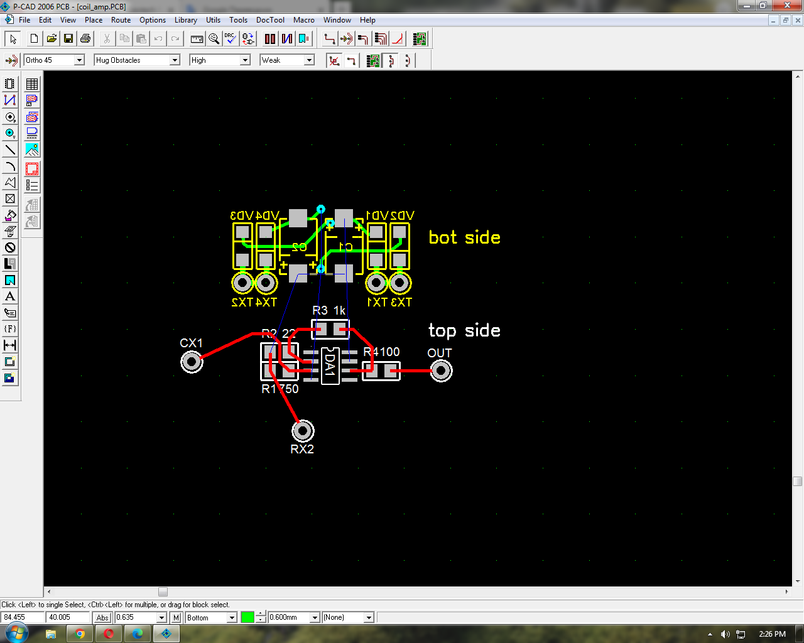Screen dimensions: 804x643
Task: Open the Route menu
Action: [121, 20]
